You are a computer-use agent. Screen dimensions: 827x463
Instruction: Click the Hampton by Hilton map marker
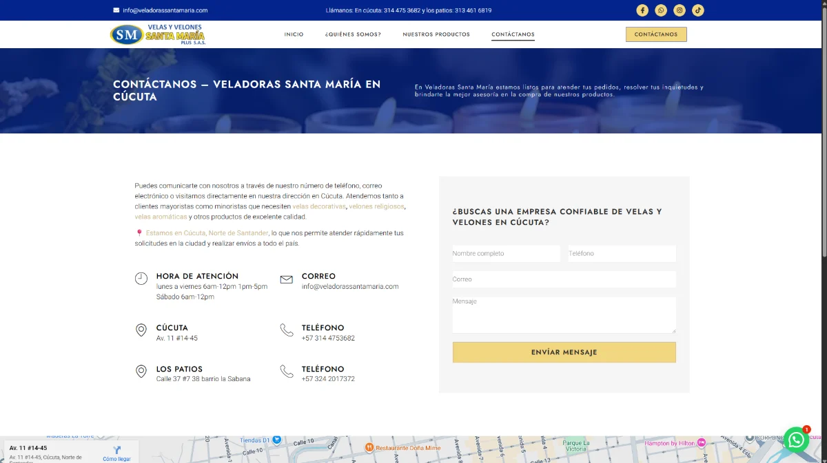702,442
